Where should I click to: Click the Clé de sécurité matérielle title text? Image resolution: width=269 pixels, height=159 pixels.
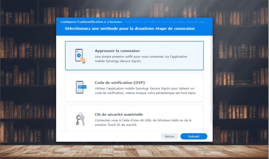pos(119,115)
